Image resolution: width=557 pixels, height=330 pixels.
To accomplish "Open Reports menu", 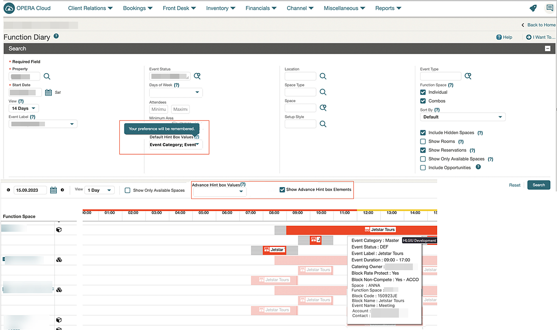I will pos(388,8).
